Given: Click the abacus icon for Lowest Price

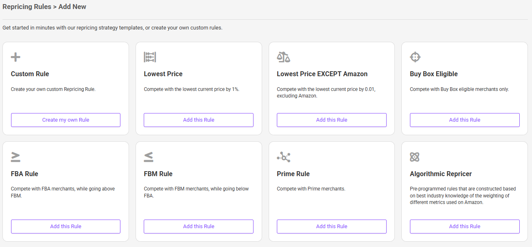Looking at the screenshot, I should 150,57.
